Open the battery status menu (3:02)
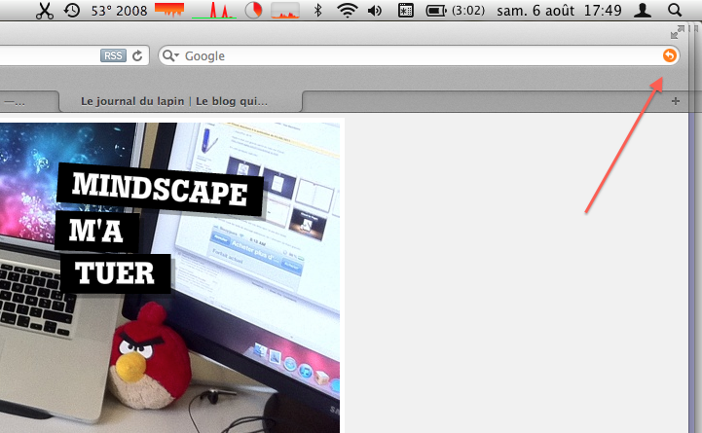Screen dimensions: 702x433 456,11
